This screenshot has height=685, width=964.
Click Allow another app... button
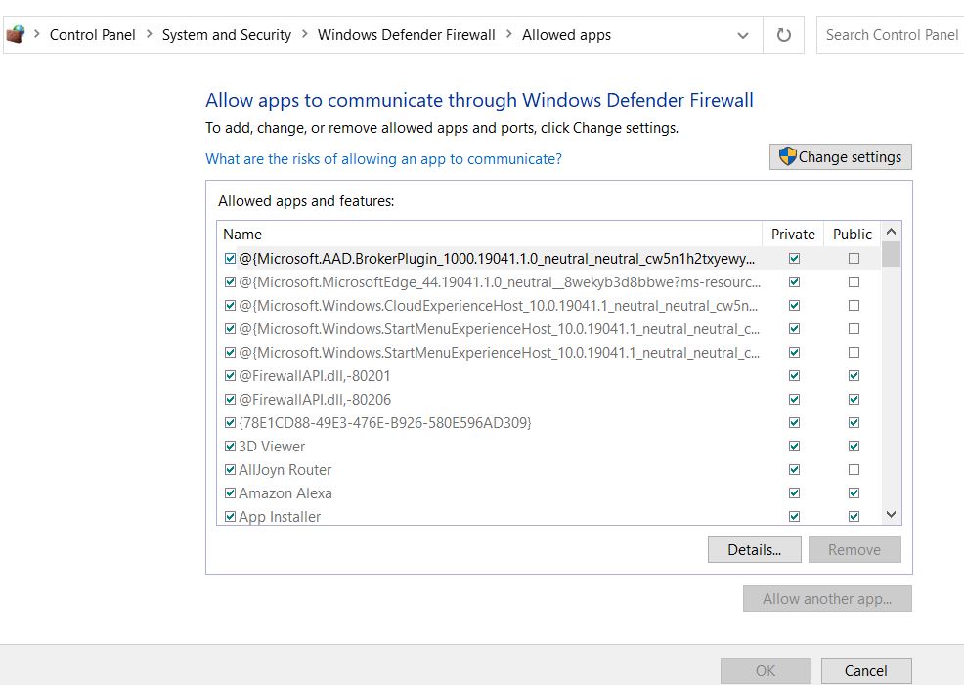827,598
